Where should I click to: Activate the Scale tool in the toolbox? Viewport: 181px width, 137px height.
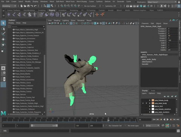coord(3,50)
